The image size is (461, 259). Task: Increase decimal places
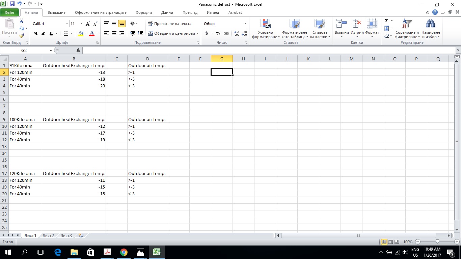click(237, 33)
